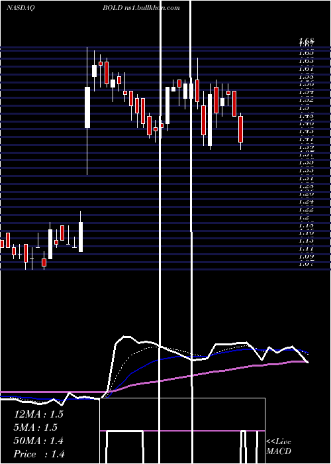Image resolution: width=331 pixels, height=464 pixels.
Task: Click the 1.5 price axis label
Action: point(304,107)
